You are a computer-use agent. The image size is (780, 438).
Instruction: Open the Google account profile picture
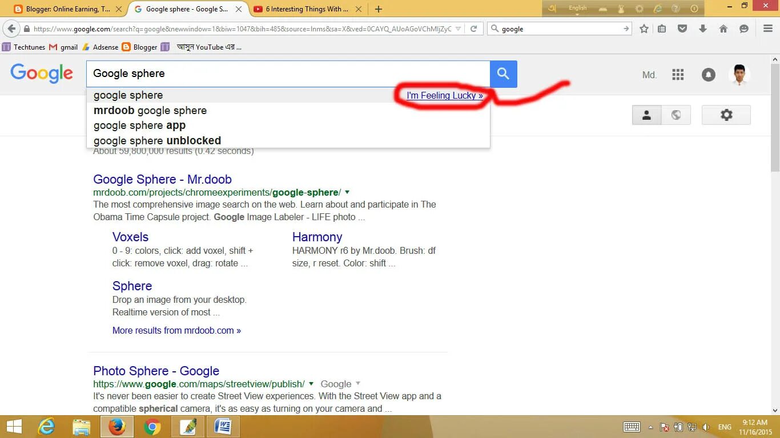739,74
